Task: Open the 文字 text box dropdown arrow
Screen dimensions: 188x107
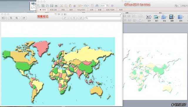Action: pyautogui.click(x=152, y=17)
